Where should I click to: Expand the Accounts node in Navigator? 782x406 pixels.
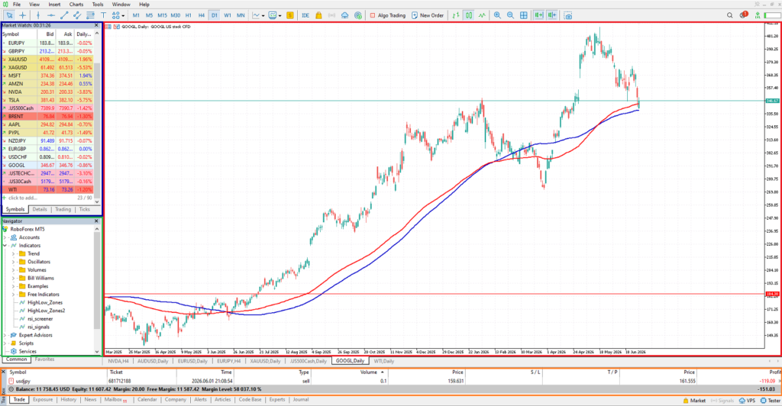coord(5,237)
